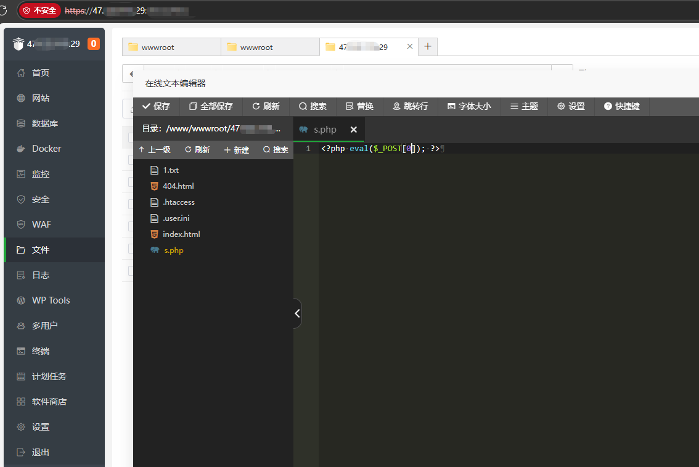
Task: Select the .htaccess file in directory list
Action: [x=178, y=202]
